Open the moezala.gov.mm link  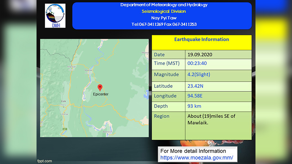click(x=197, y=158)
